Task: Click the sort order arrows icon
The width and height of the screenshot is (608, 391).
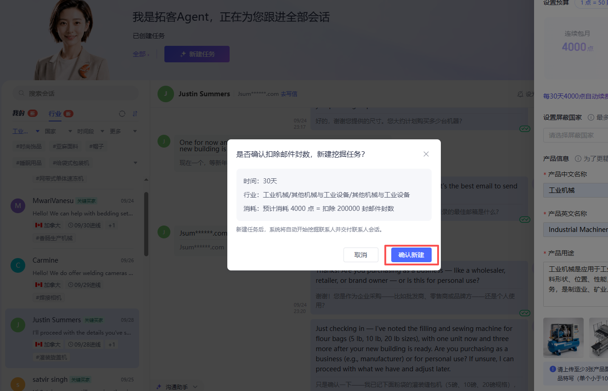Action: tap(135, 114)
